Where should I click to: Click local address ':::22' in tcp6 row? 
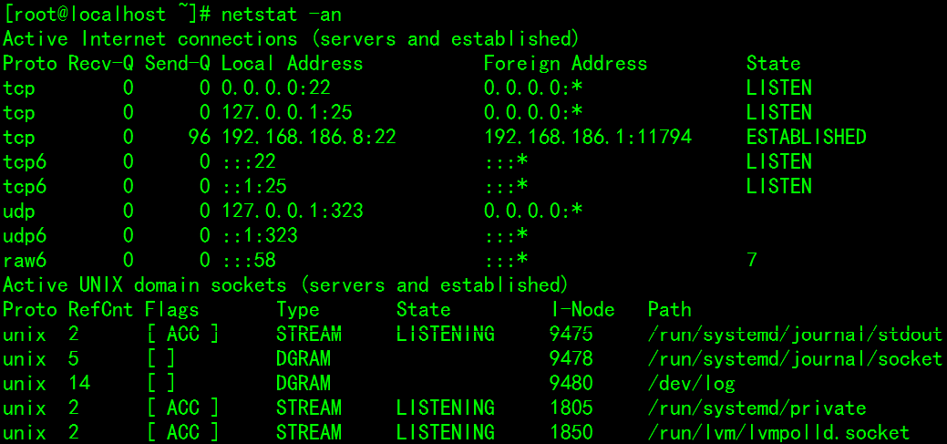pos(249,162)
